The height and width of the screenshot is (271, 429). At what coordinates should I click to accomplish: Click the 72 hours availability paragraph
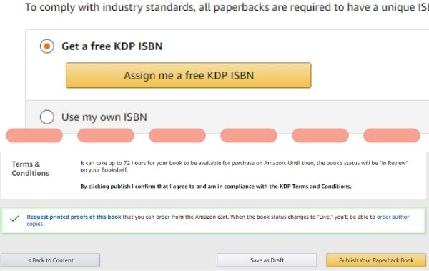tap(244, 167)
